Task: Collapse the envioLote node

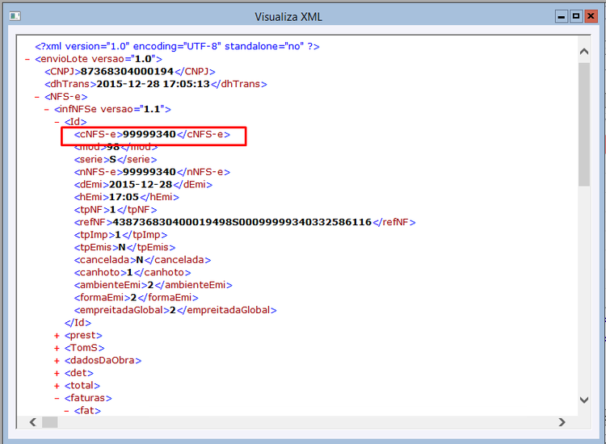Action: coord(27,59)
